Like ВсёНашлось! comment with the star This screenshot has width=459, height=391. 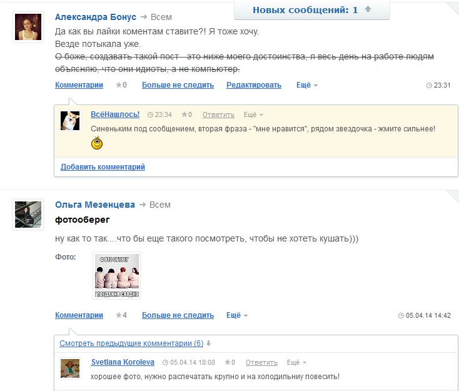point(184,114)
